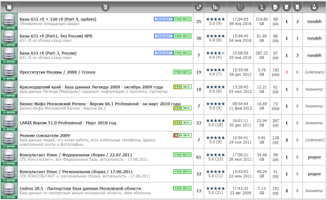Viewport: 327px width, 200px height.
Task: Click red seeders count 0 in Проститутки Москвы row
Action: (x=287, y=72)
